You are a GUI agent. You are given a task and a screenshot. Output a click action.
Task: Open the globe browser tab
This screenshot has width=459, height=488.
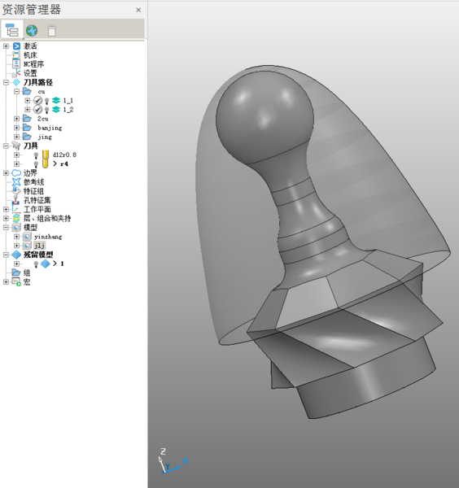32,31
